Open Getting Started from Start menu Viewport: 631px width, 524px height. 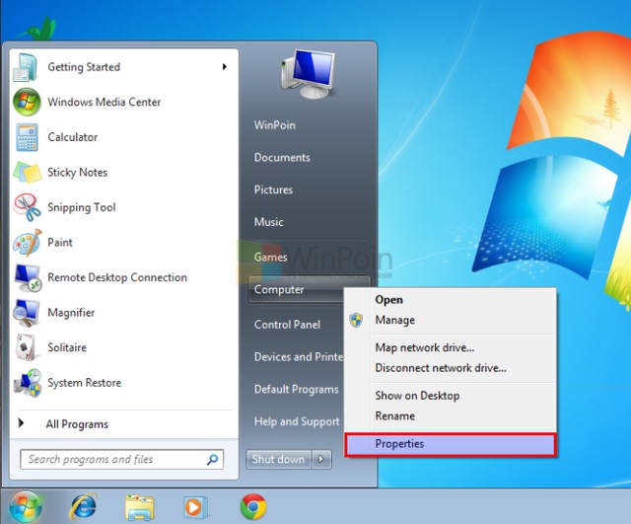(x=123, y=67)
